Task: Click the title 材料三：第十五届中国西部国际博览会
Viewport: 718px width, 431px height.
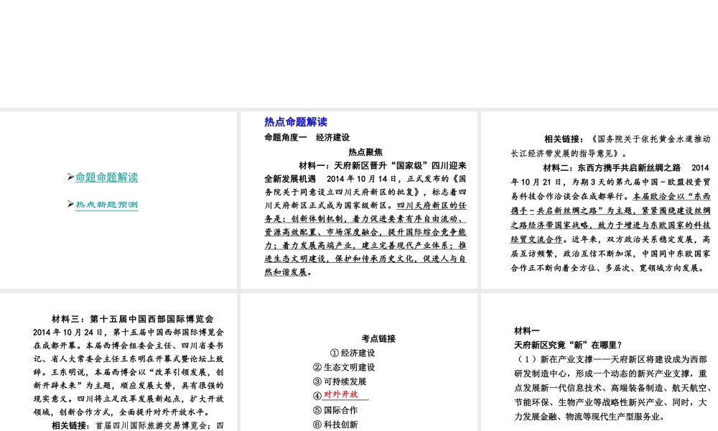Action: pyautogui.click(x=133, y=319)
